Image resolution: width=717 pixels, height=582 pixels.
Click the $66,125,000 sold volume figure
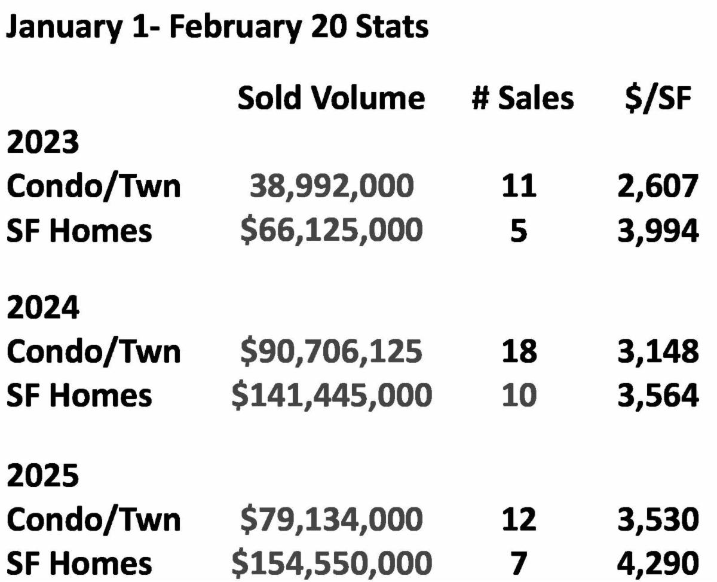pos(331,231)
